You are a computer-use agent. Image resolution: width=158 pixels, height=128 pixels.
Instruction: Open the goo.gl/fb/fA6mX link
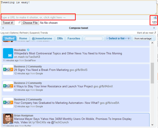[x=103, y=86]
